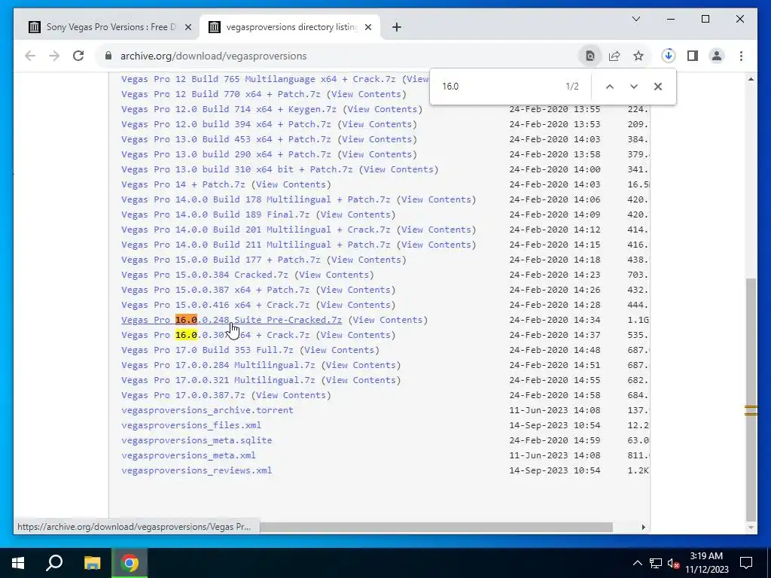Open a new tab with plus button
The width and height of the screenshot is (771, 578).
pos(397,27)
